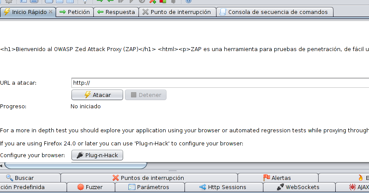
Task: Launch the Plug-n-Hack browser configuration
Action: click(x=97, y=155)
